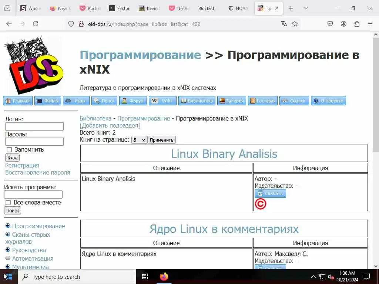
Task: Click Firefox icon in taskbar
Action: pyautogui.click(x=164, y=277)
